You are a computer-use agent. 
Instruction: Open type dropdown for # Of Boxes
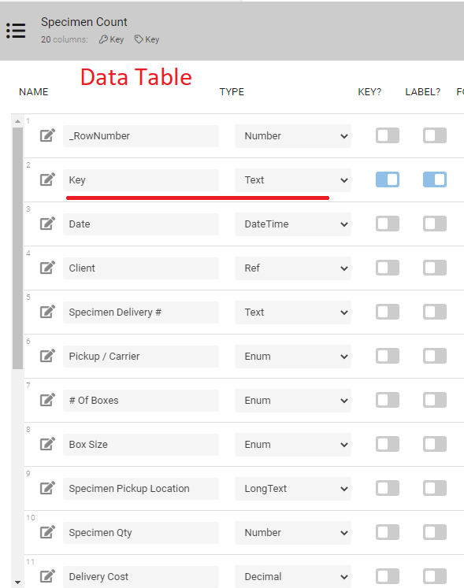[x=293, y=401]
